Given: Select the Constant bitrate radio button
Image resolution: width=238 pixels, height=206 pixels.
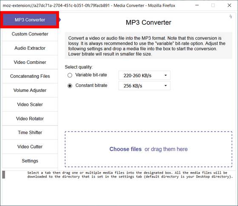Looking at the screenshot, I should coord(70,86).
